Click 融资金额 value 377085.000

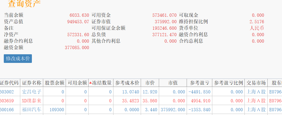pos(77,48)
